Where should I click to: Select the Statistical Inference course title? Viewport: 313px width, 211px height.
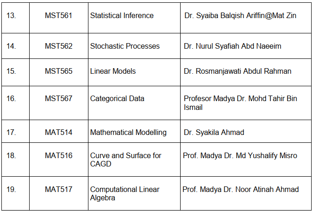coord(122,16)
